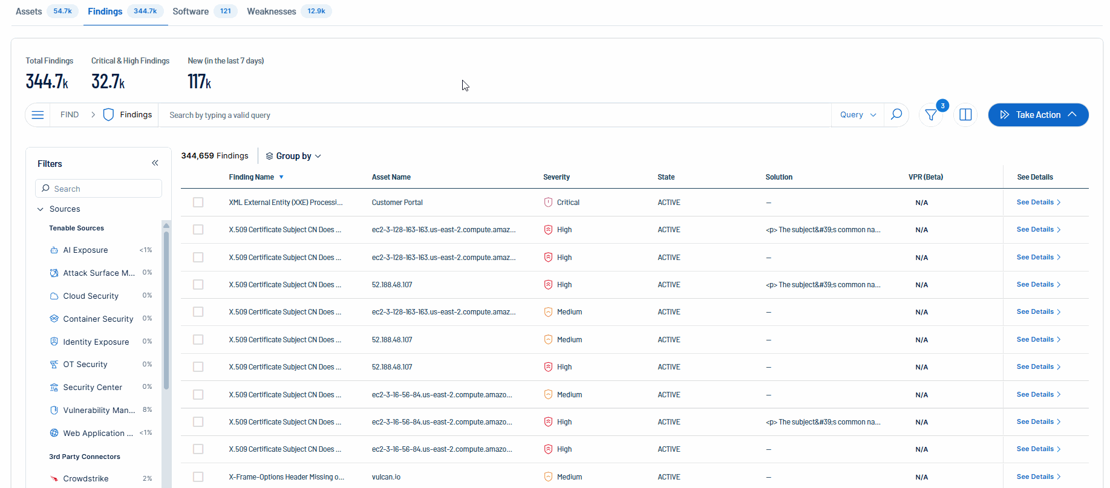The width and height of the screenshot is (1110, 488).
Task: Collapse the Filters panel with double chevron
Action: point(155,163)
